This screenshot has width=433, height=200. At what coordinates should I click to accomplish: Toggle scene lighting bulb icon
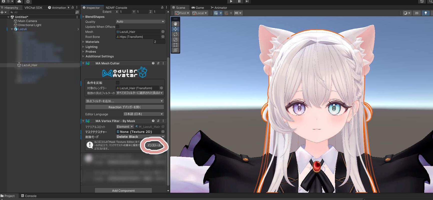(x=425, y=13)
